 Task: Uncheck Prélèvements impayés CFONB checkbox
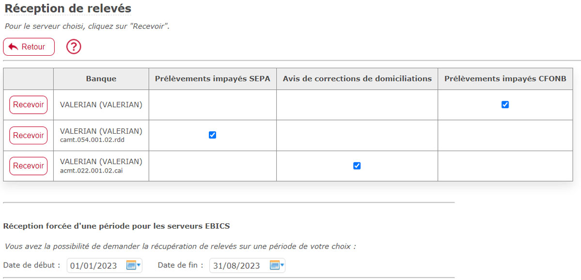[505, 105]
